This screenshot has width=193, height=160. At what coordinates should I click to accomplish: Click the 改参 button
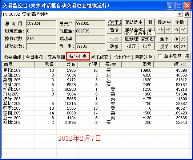(114, 47)
